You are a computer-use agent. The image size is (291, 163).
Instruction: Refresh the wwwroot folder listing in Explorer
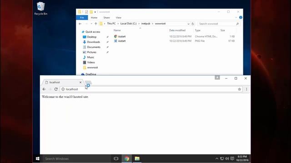(193, 24)
